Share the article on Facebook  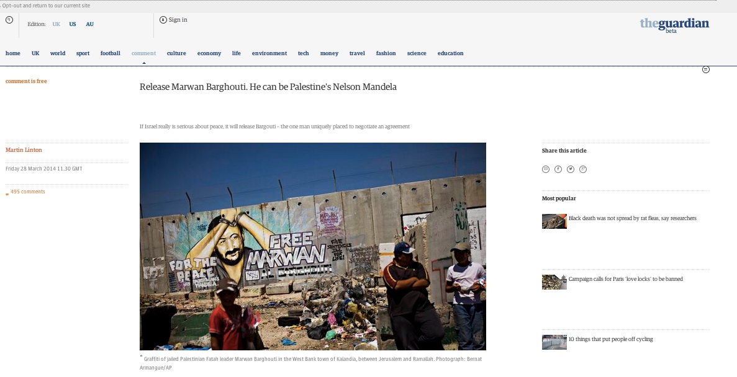(558, 169)
